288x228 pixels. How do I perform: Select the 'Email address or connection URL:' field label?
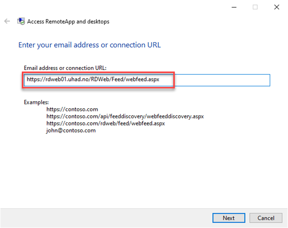coord(65,68)
